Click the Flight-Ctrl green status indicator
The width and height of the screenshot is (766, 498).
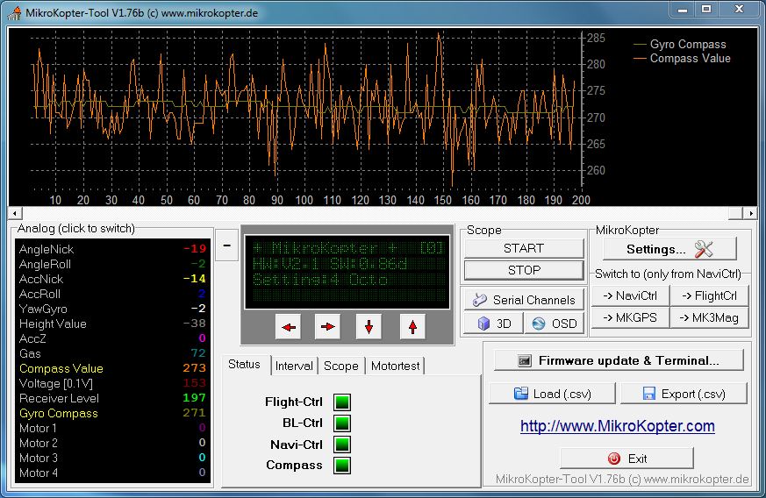[x=342, y=402]
